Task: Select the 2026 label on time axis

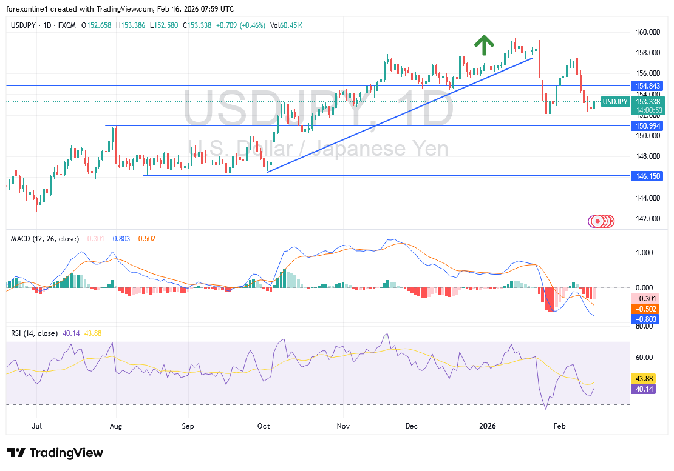Action: tap(487, 426)
